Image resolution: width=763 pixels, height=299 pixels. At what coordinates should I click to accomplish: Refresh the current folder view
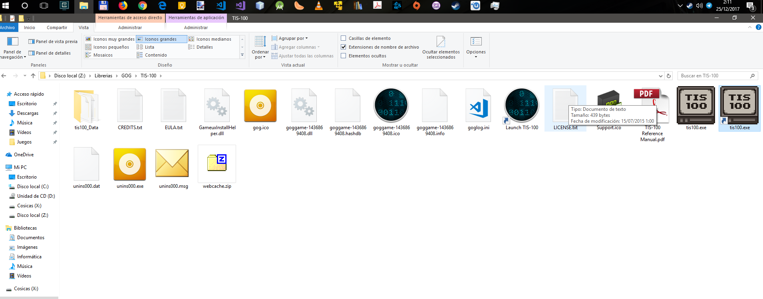pos(669,76)
